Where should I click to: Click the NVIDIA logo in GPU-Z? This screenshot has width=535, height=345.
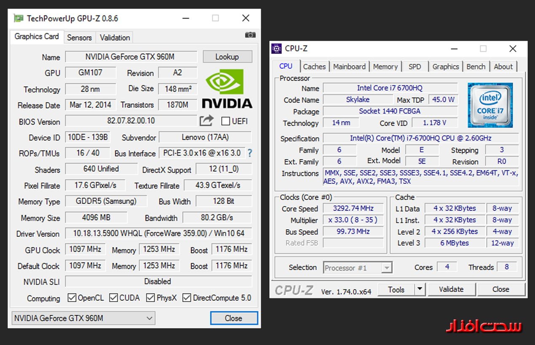pos(227,88)
